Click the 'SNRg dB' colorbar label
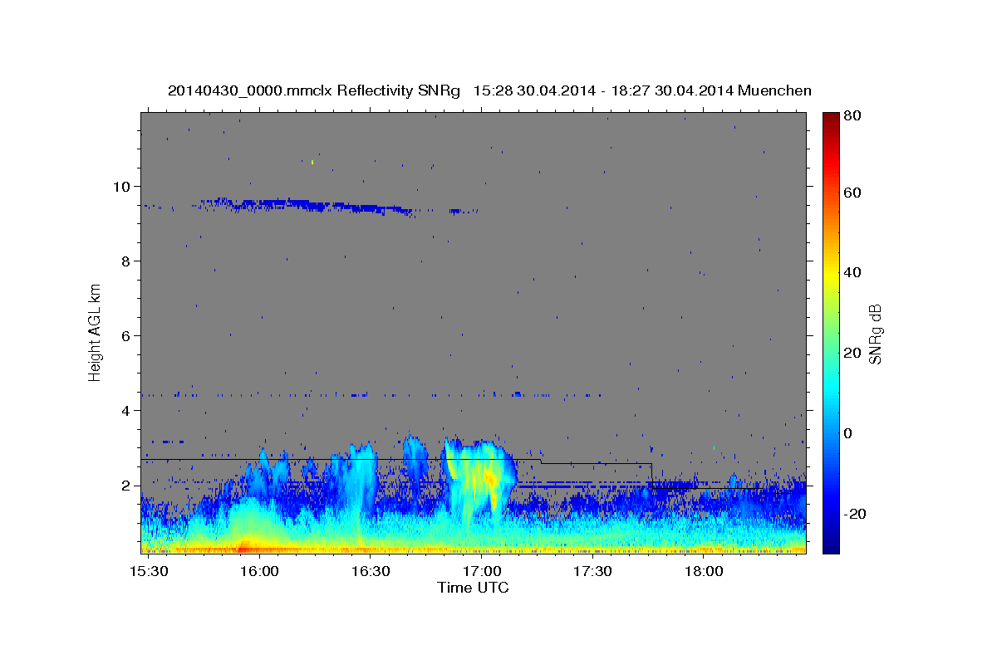This screenshot has width=997, height=664. coord(875,334)
